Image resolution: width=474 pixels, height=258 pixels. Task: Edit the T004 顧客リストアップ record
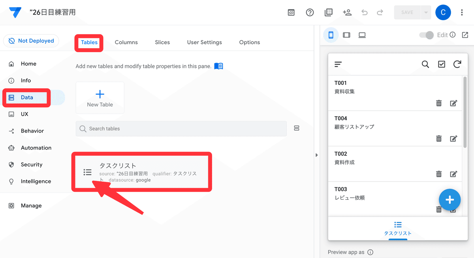click(x=453, y=138)
